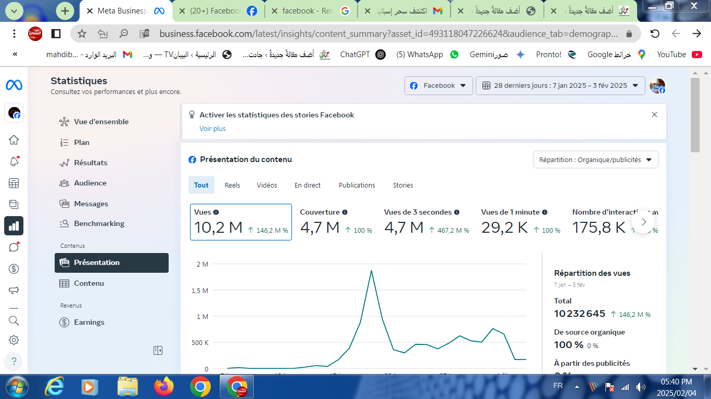This screenshot has width=711, height=399.
Task: Click the notifications bell icon
Action: (x=14, y=162)
